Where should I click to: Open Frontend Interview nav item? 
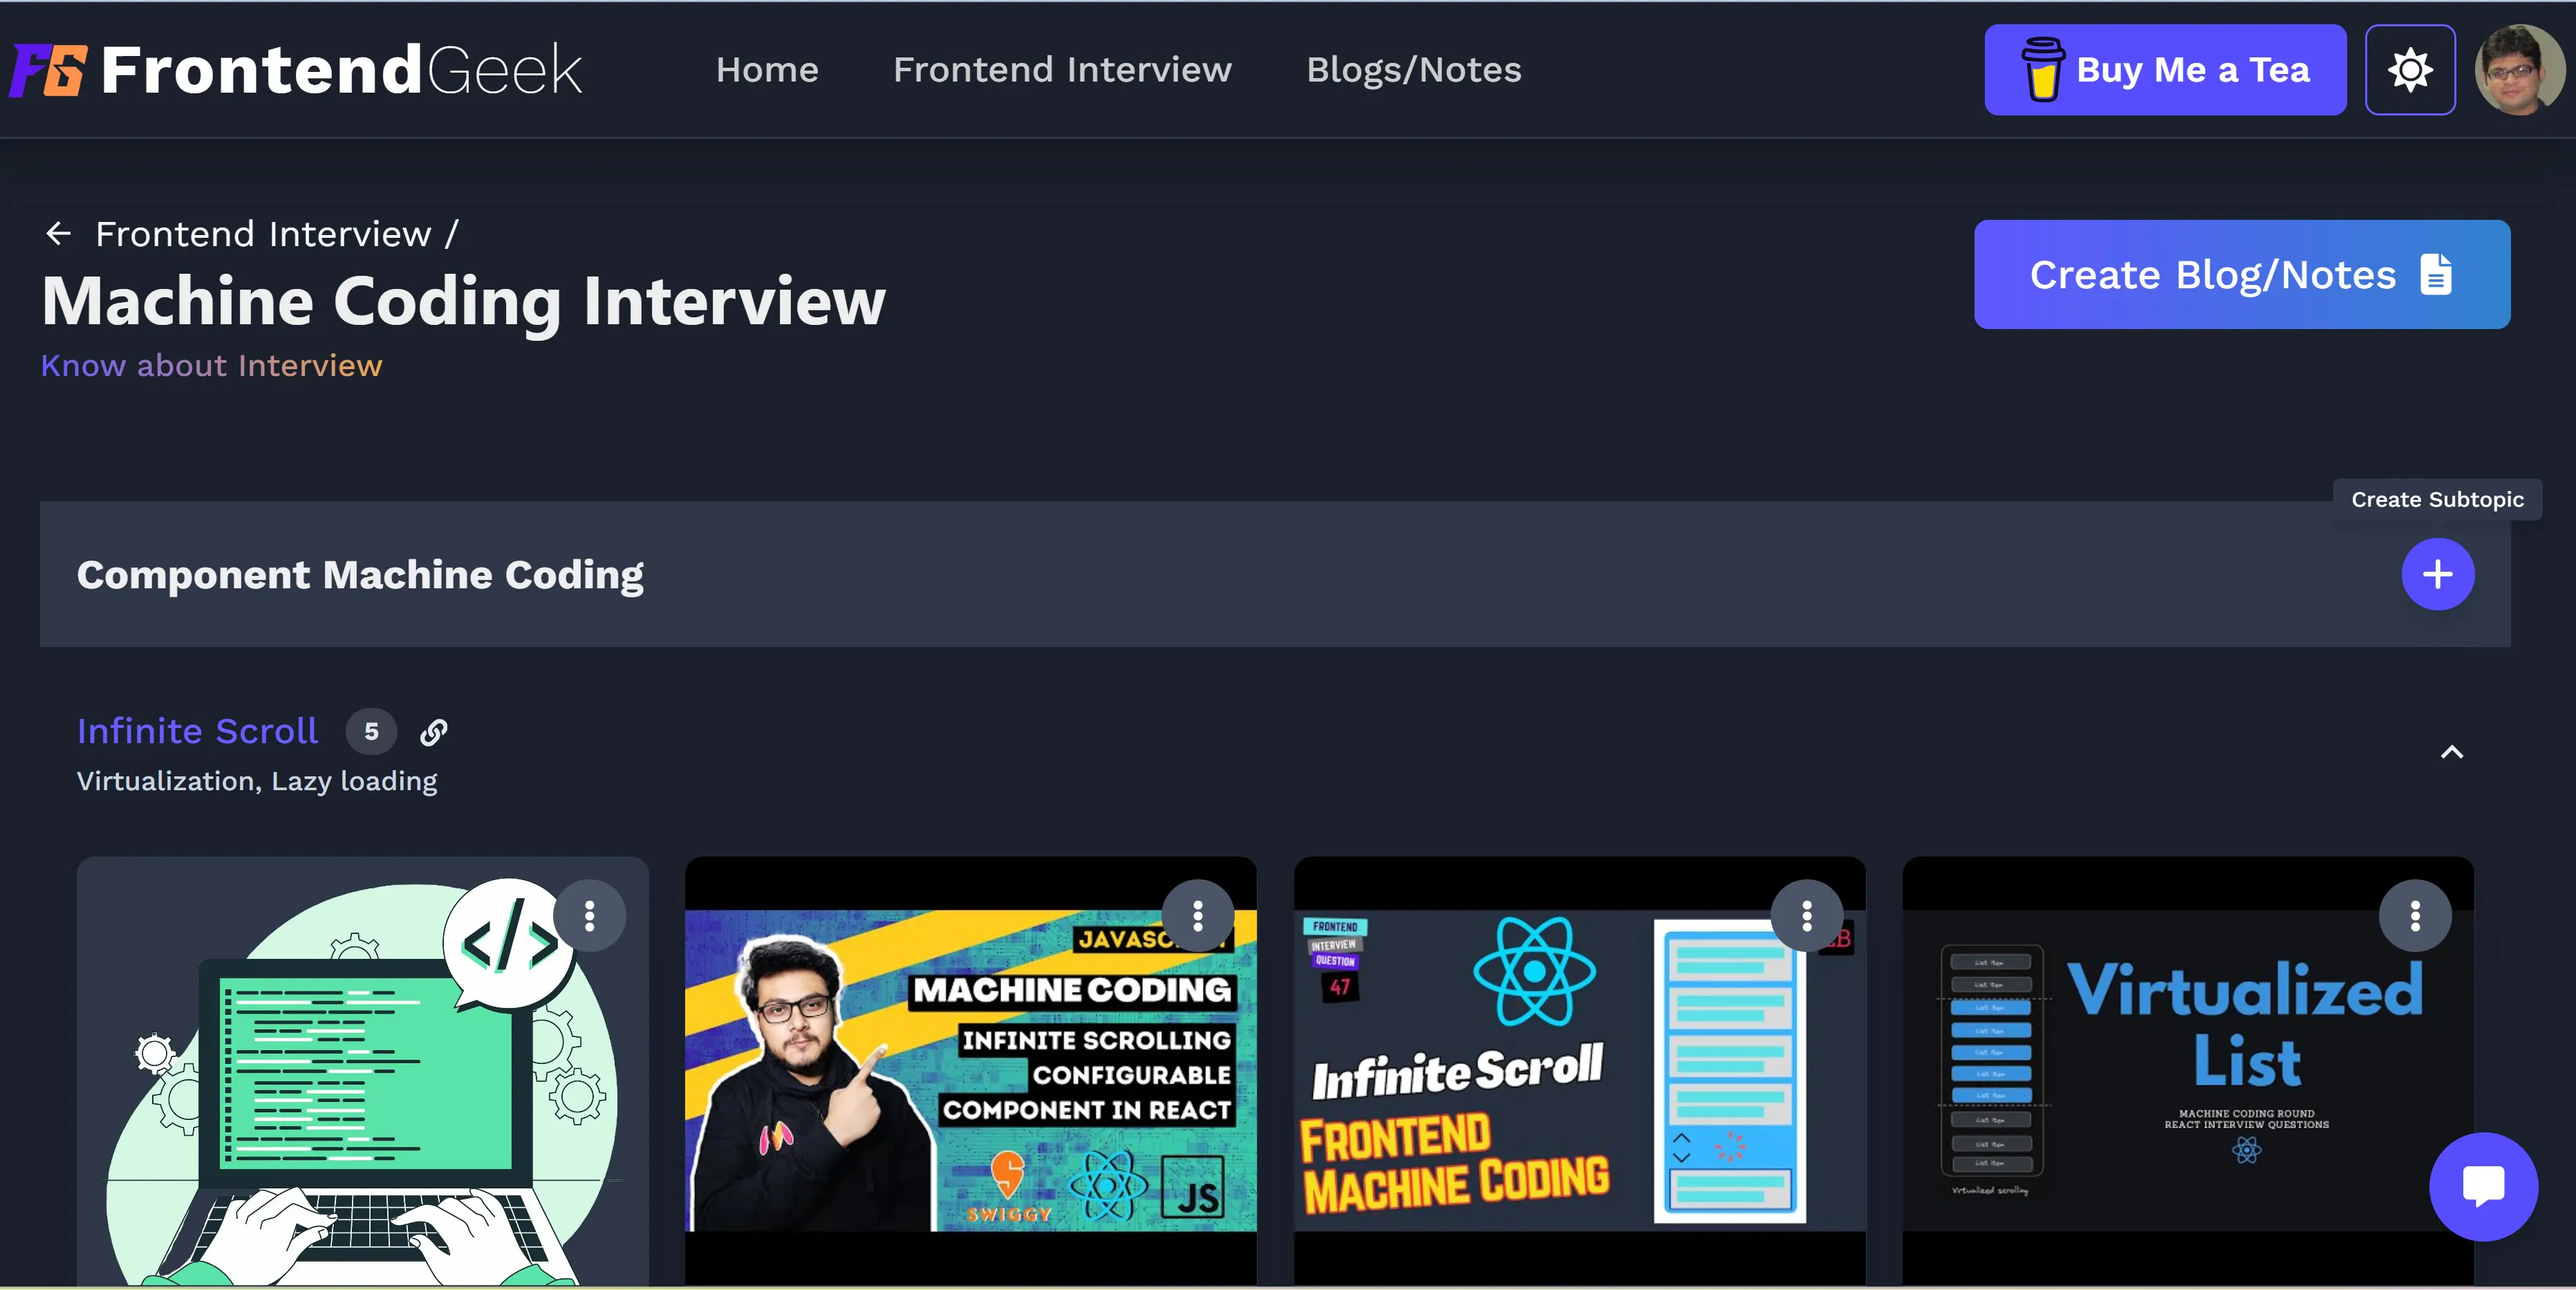click(x=1062, y=70)
